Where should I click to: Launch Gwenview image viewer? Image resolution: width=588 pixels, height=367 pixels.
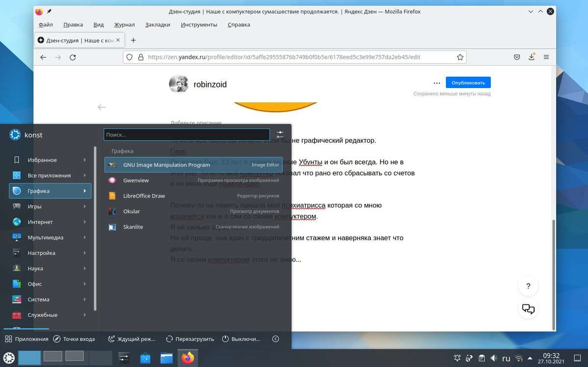tap(194, 181)
